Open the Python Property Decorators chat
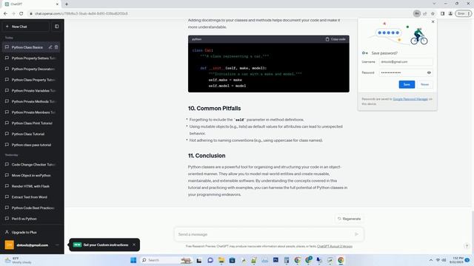Viewport: 474px width, 266px height. (32, 69)
